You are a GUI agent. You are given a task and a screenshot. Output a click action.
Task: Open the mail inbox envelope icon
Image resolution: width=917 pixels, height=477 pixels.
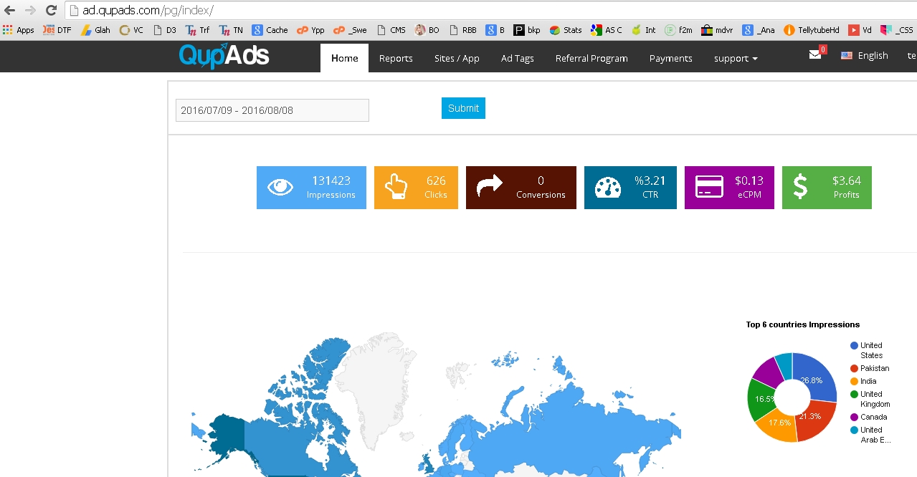point(815,54)
